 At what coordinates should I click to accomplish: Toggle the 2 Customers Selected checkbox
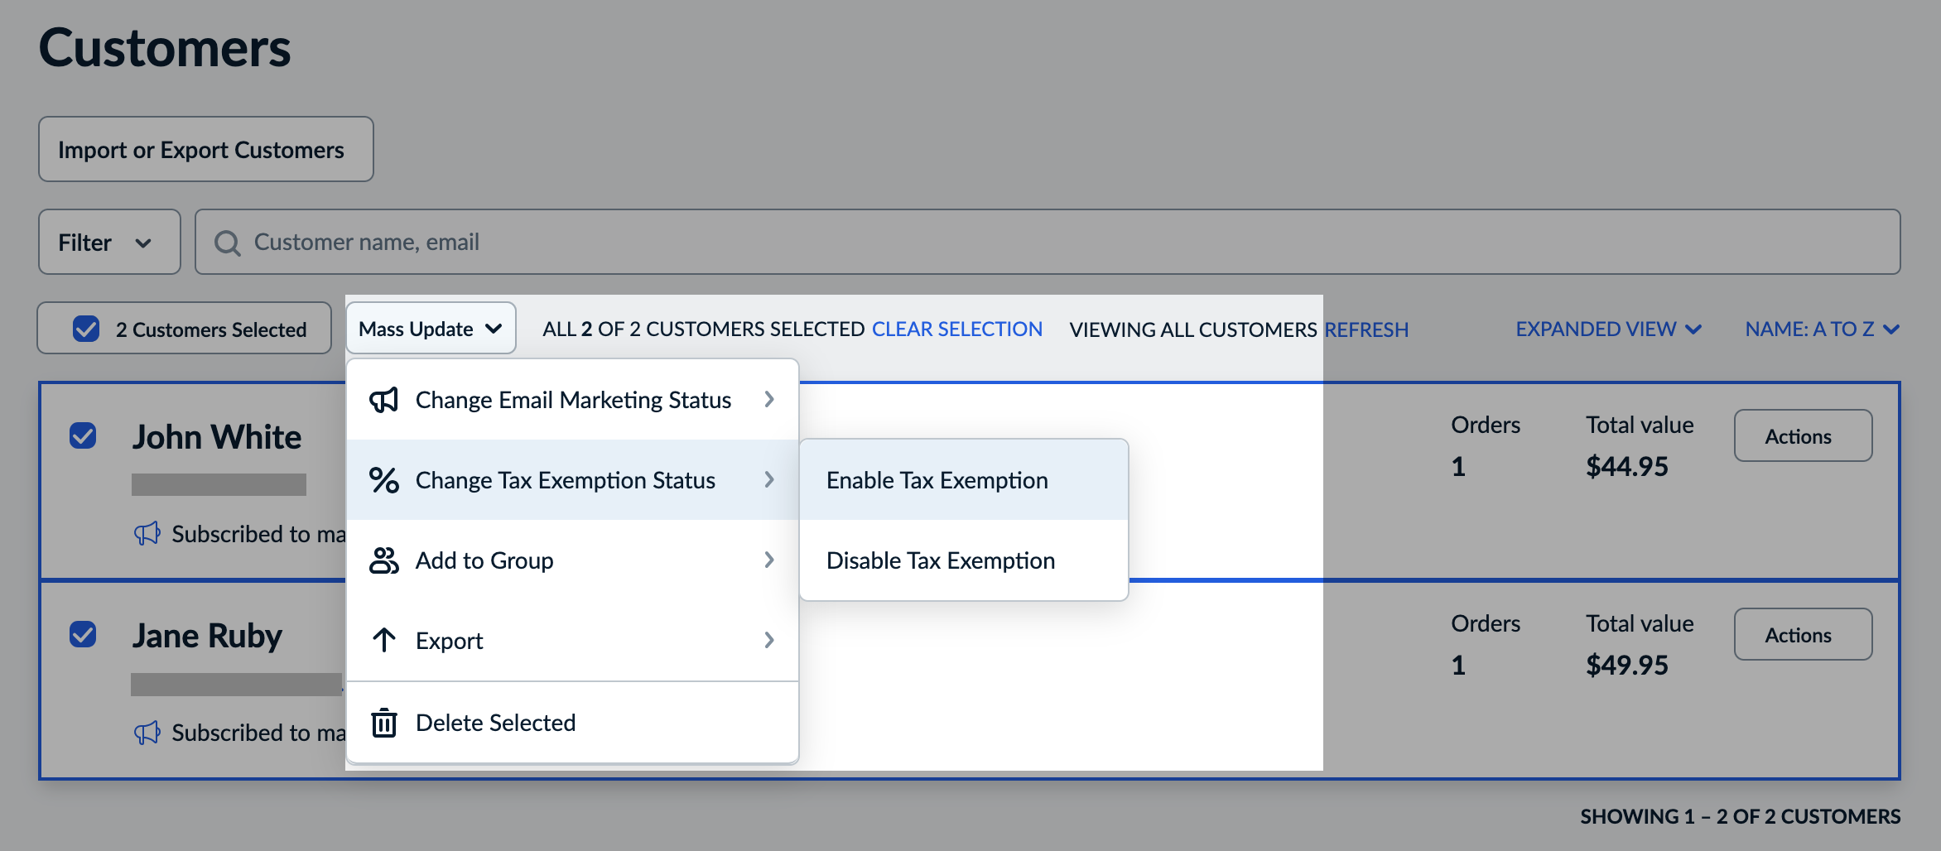pos(86,329)
